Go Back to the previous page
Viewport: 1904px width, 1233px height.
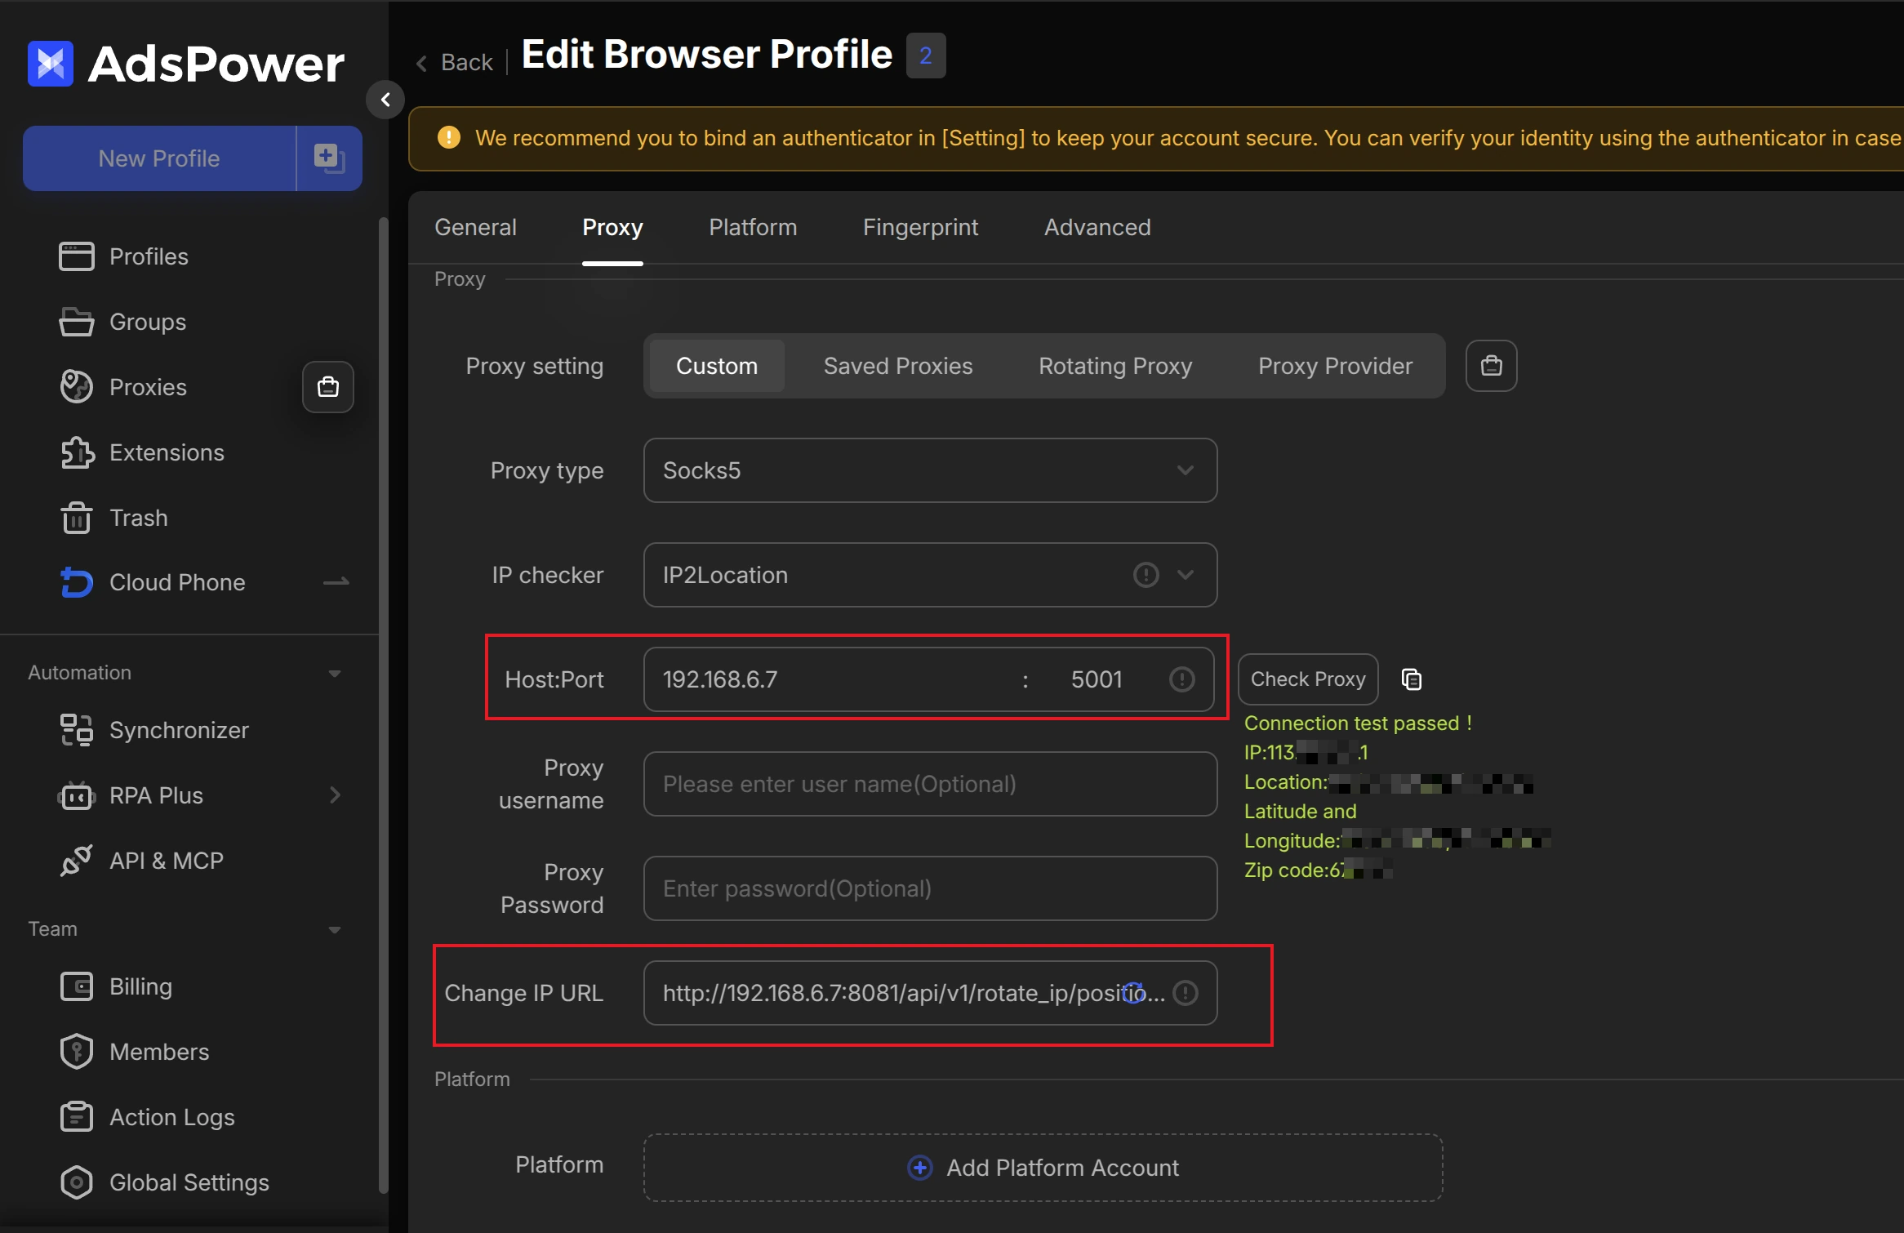[x=456, y=62]
